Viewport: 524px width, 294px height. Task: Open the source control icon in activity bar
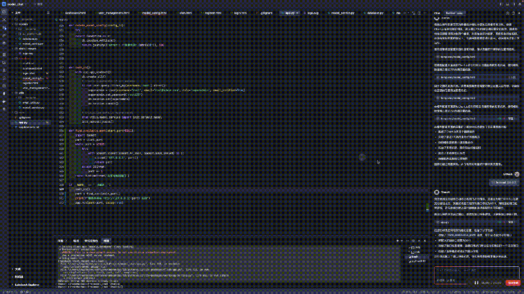tap(4, 28)
